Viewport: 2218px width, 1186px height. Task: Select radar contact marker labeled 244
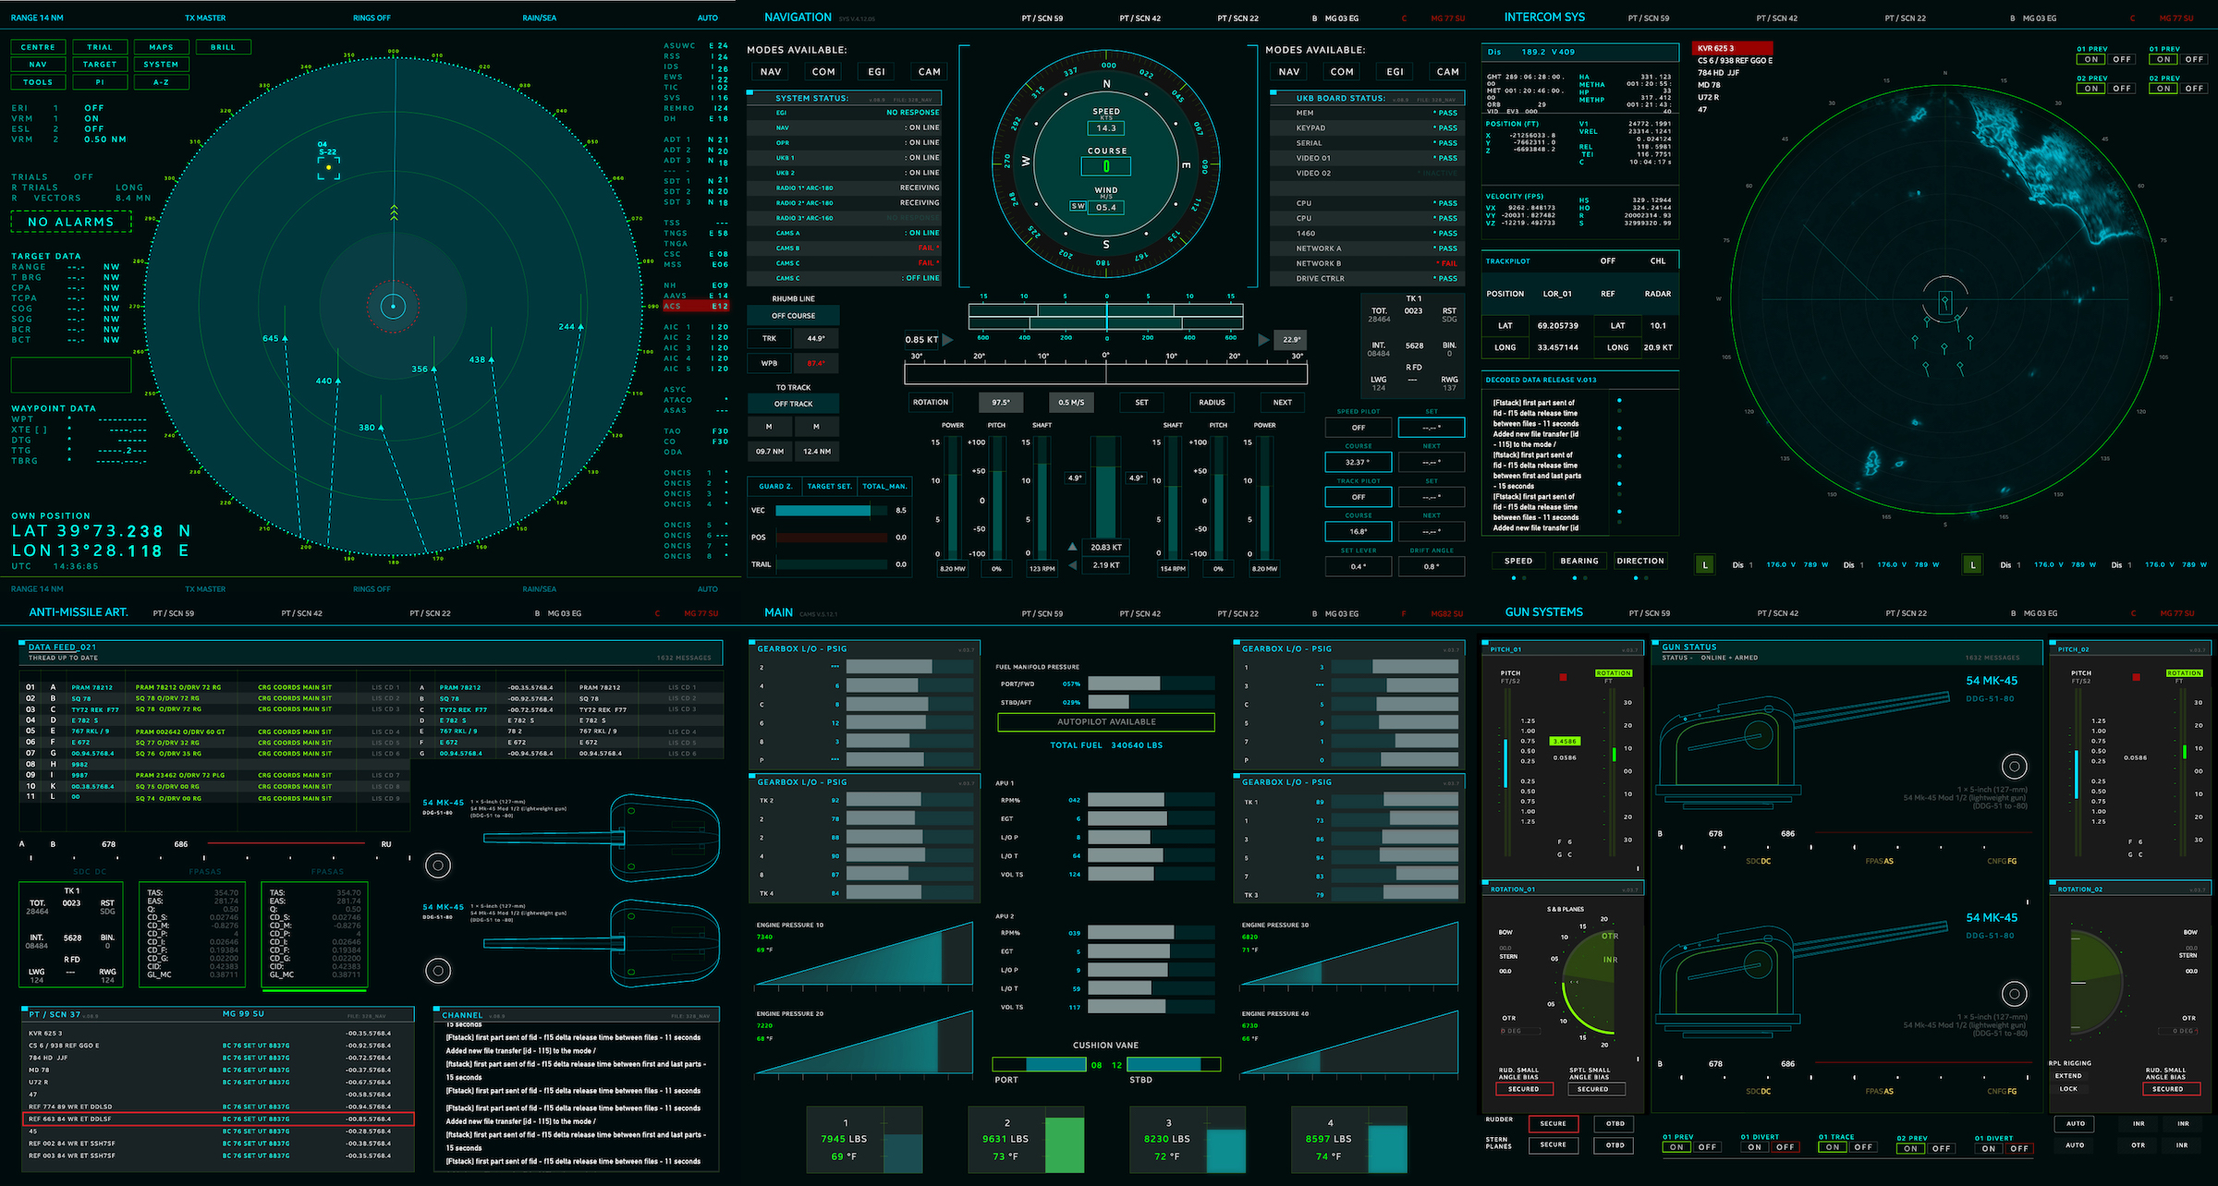582,326
